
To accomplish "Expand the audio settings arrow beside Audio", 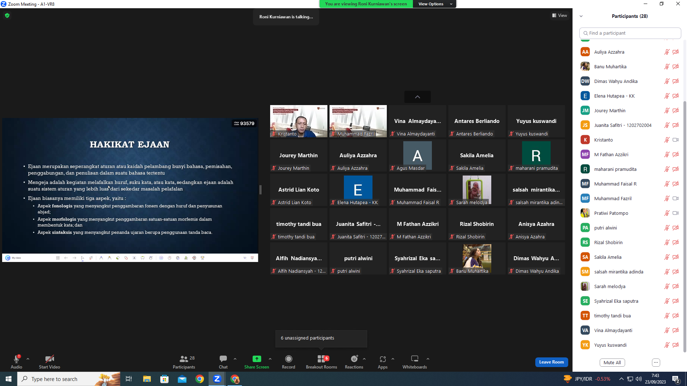I will [28, 359].
